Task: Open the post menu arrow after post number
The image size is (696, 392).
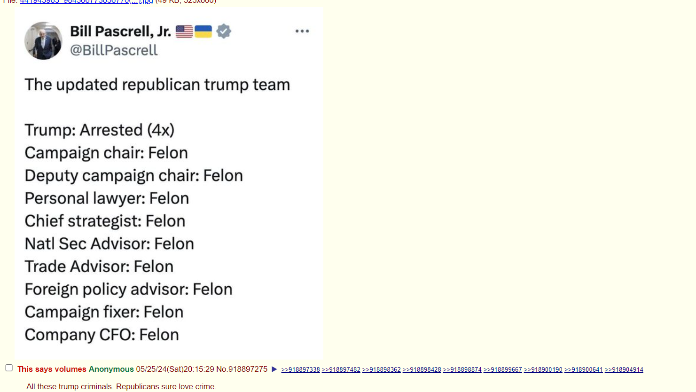Action: point(274,369)
